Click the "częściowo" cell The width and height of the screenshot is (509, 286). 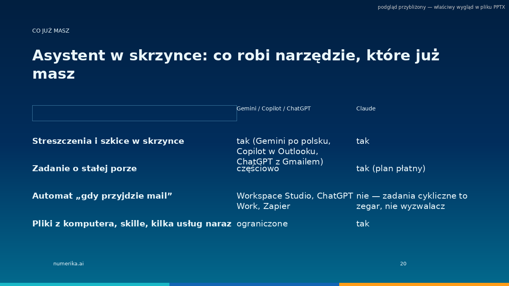[x=258, y=168]
